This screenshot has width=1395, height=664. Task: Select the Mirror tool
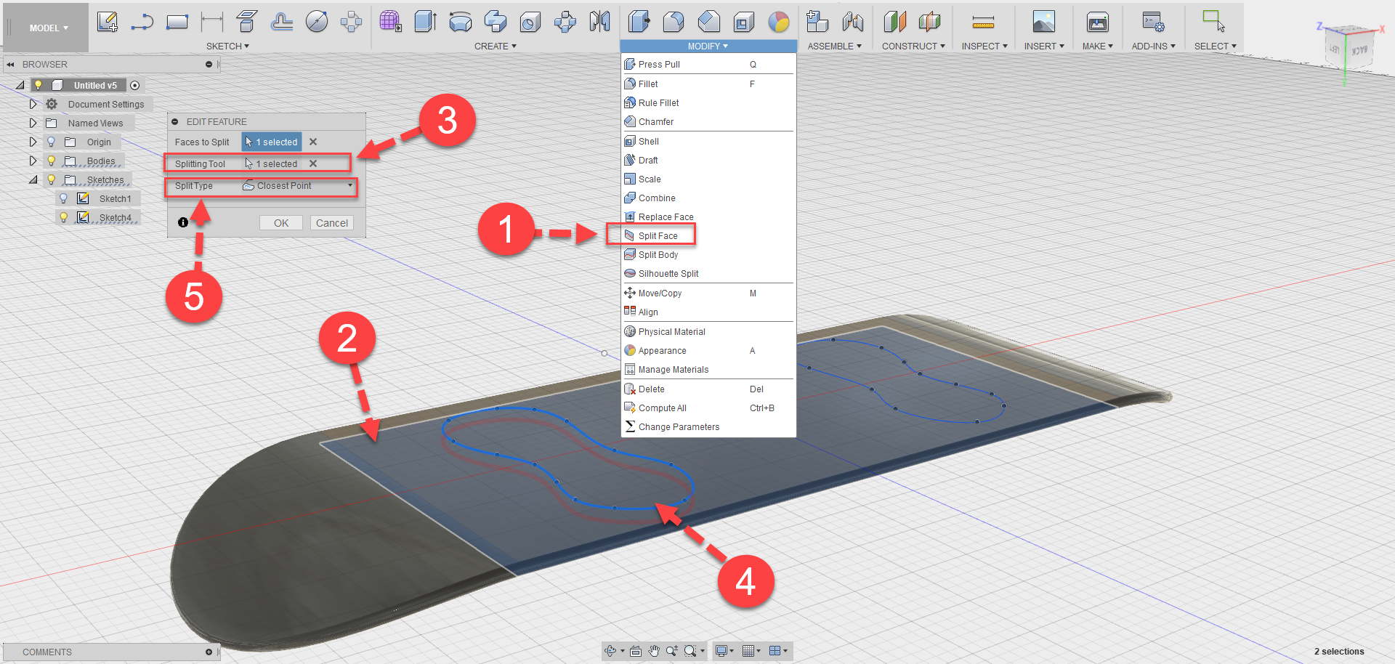(599, 21)
